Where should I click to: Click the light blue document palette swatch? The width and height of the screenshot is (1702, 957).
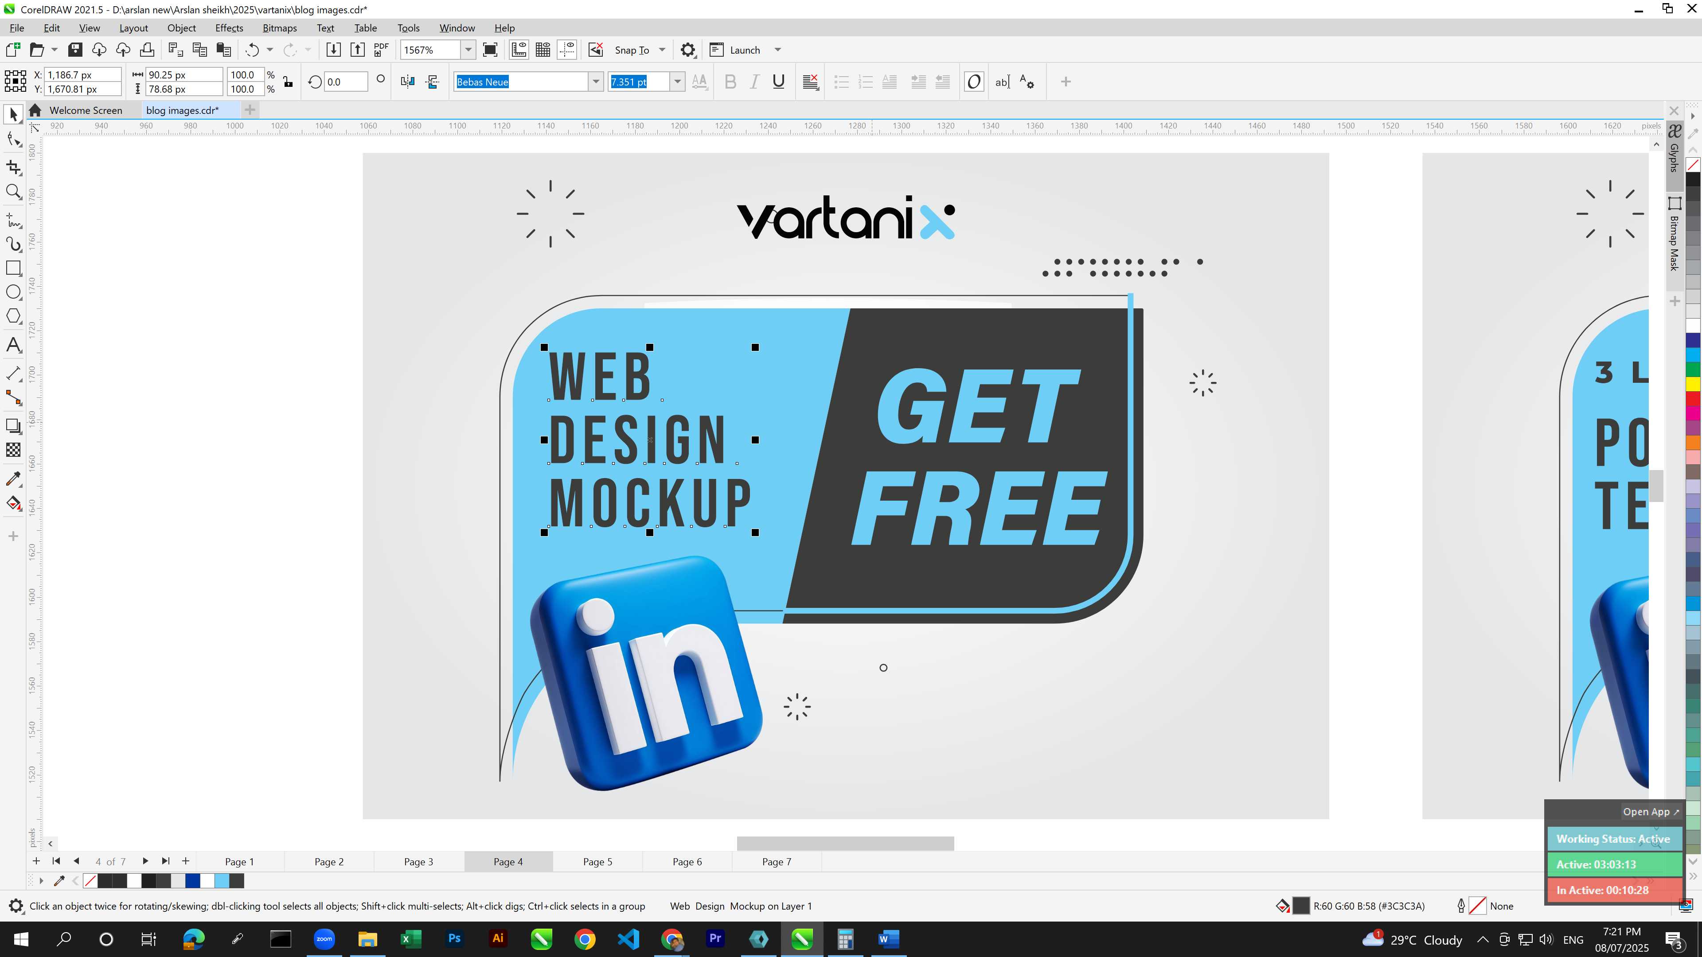[222, 880]
